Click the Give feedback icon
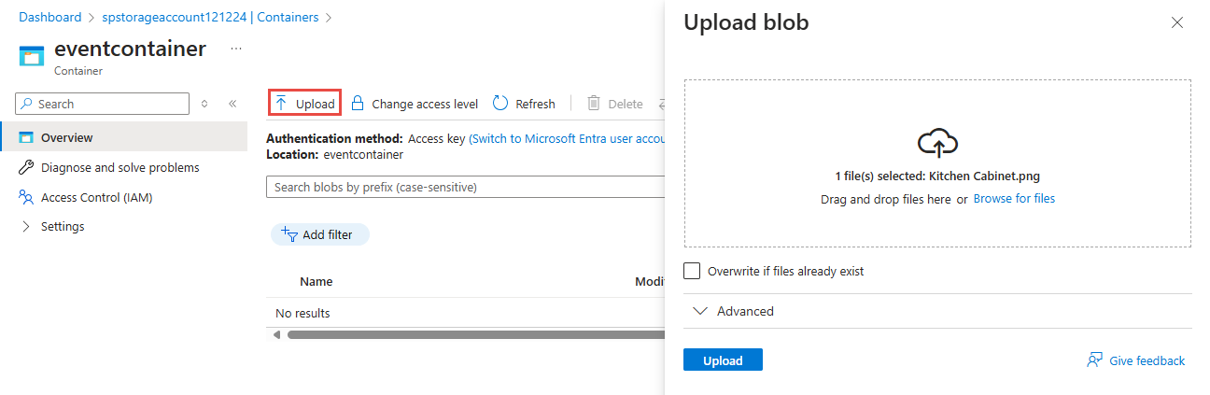 pos(1095,360)
